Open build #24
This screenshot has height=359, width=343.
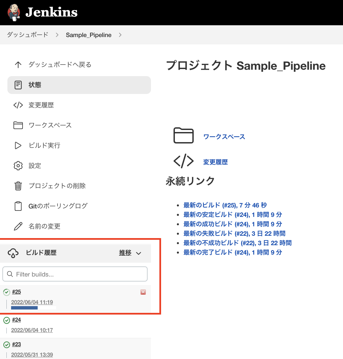pos(16,320)
